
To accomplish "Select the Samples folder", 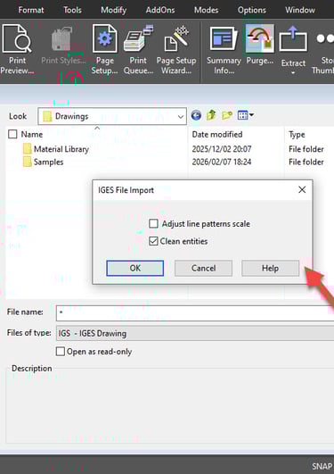I will coord(49,162).
